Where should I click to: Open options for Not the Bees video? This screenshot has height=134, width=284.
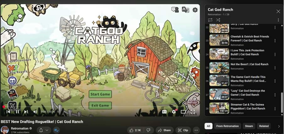275,68
